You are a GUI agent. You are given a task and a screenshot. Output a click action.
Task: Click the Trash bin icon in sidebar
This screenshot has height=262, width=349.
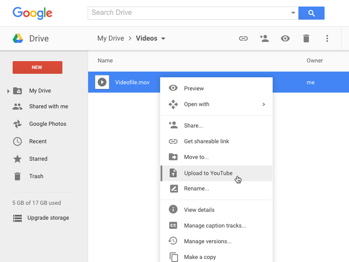click(x=17, y=176)
